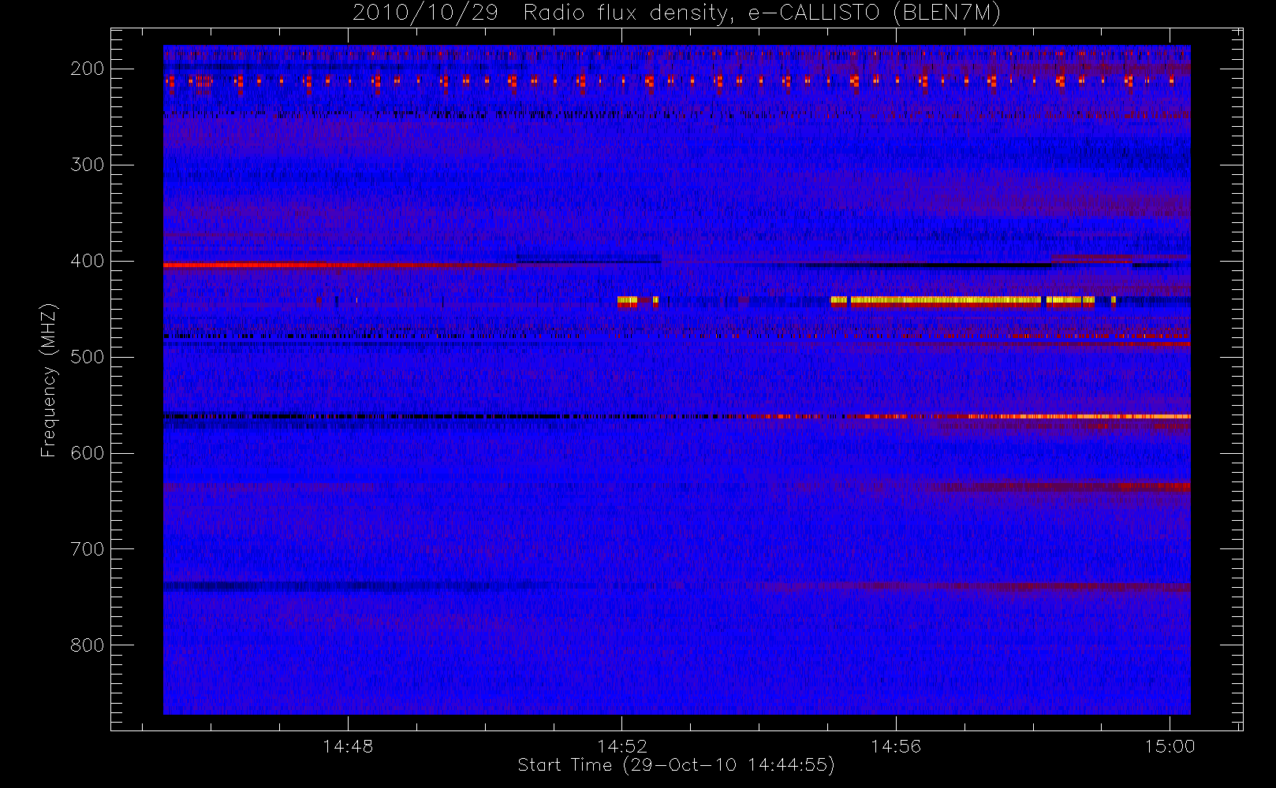Image resolution: width=1276 pixels, height=788 pixels.
Task: Click the 14:48 time tick label
Action: (348, 746)
